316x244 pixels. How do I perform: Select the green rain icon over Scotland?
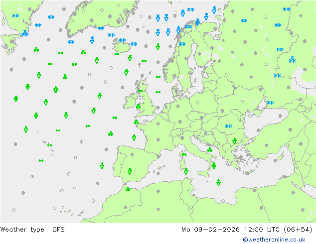click(141, 91)
